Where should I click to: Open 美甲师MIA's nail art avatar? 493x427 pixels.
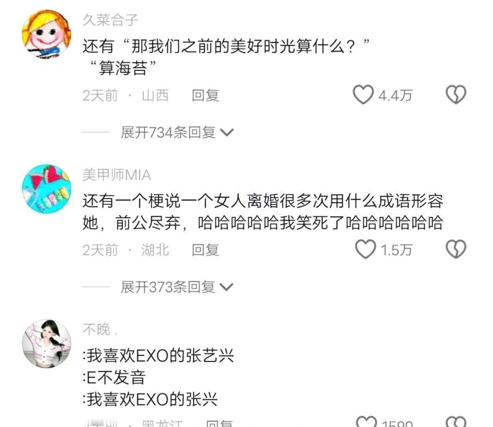pos(46,188)
